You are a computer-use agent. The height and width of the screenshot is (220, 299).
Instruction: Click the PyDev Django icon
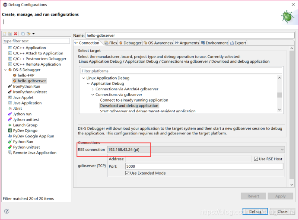(10, 131)
